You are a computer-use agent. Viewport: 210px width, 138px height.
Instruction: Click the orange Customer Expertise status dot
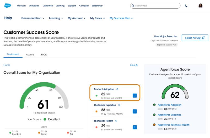coord(96,111)
